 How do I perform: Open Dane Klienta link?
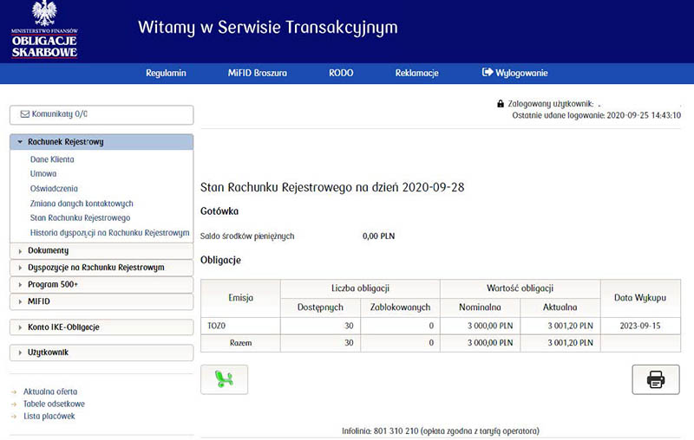coord(52,159)
